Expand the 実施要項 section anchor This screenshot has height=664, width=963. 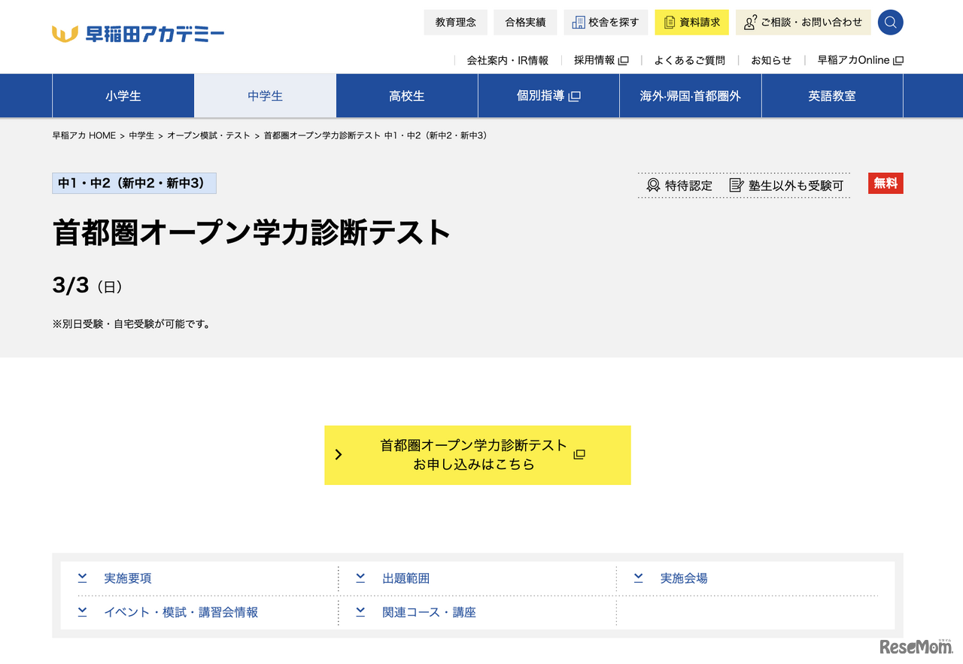(x=128, y=578)
